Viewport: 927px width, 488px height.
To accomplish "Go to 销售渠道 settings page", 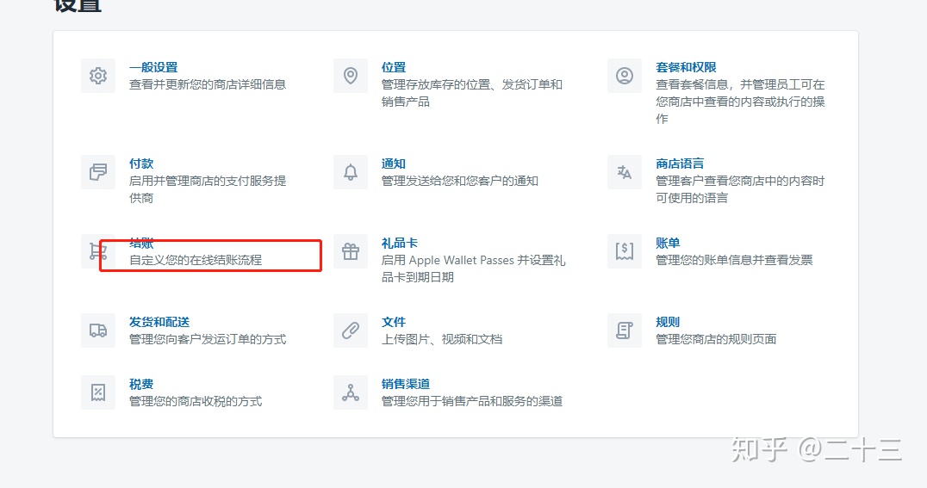I will (406, 384).
